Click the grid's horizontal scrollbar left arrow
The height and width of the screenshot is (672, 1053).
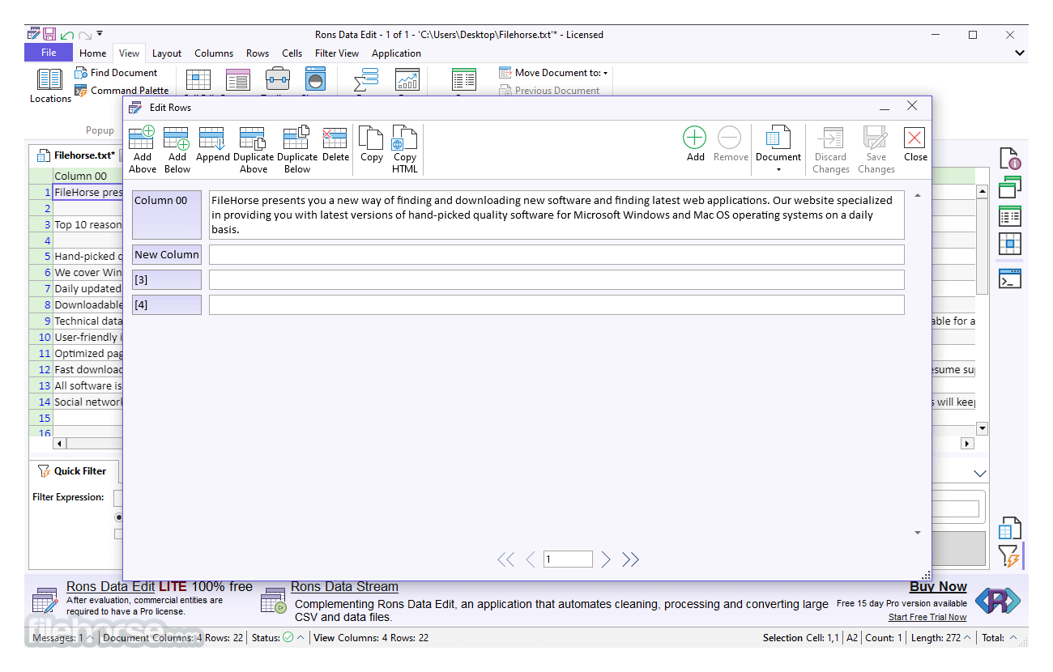coord(59,444)
